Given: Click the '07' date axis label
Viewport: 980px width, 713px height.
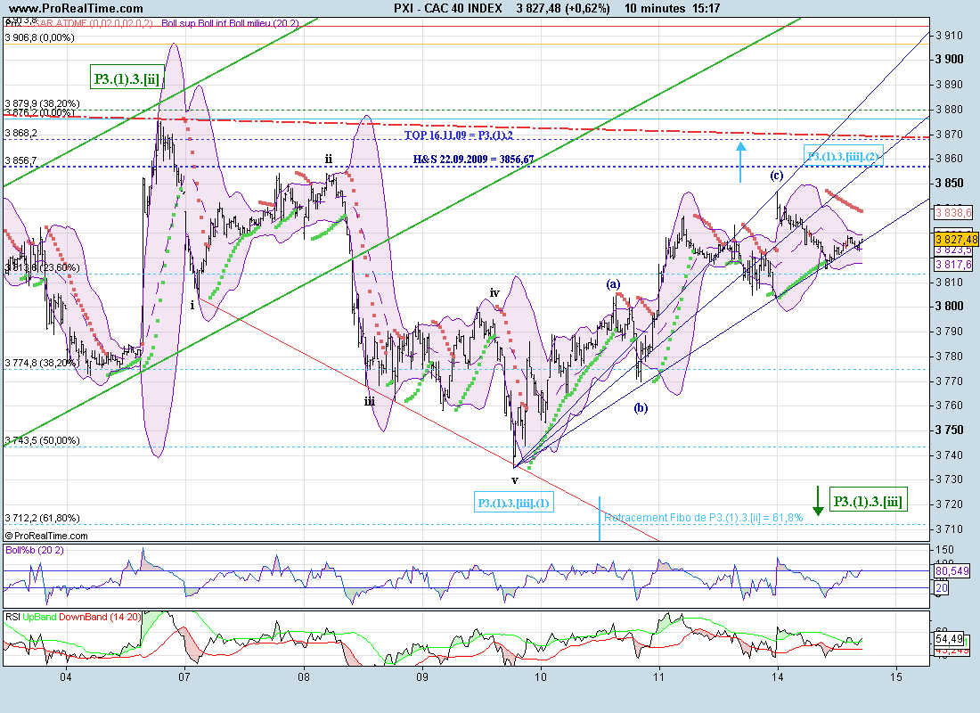Looking at the screenshot, I should 184,676.
